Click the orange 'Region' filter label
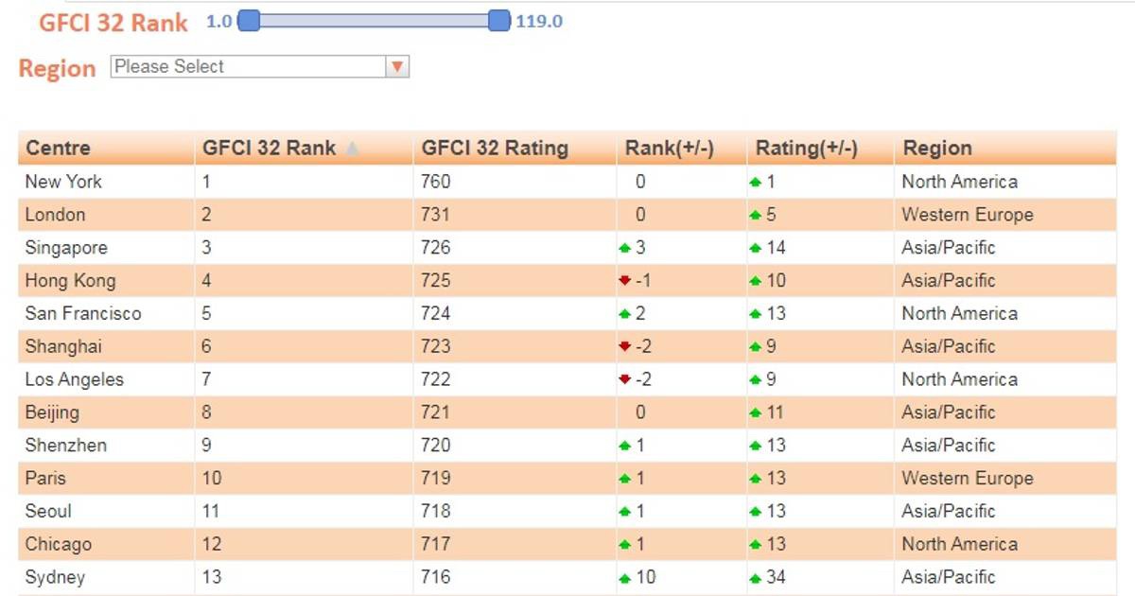This screenshot has height=596, width=1135. 58,69
